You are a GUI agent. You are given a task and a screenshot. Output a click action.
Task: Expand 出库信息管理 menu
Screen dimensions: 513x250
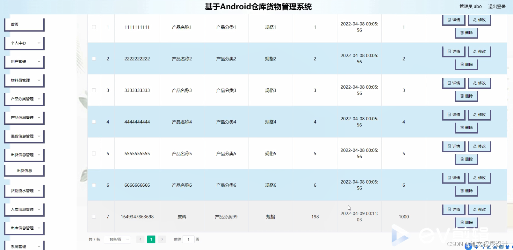pyautogui.click(x=24, y=228)
